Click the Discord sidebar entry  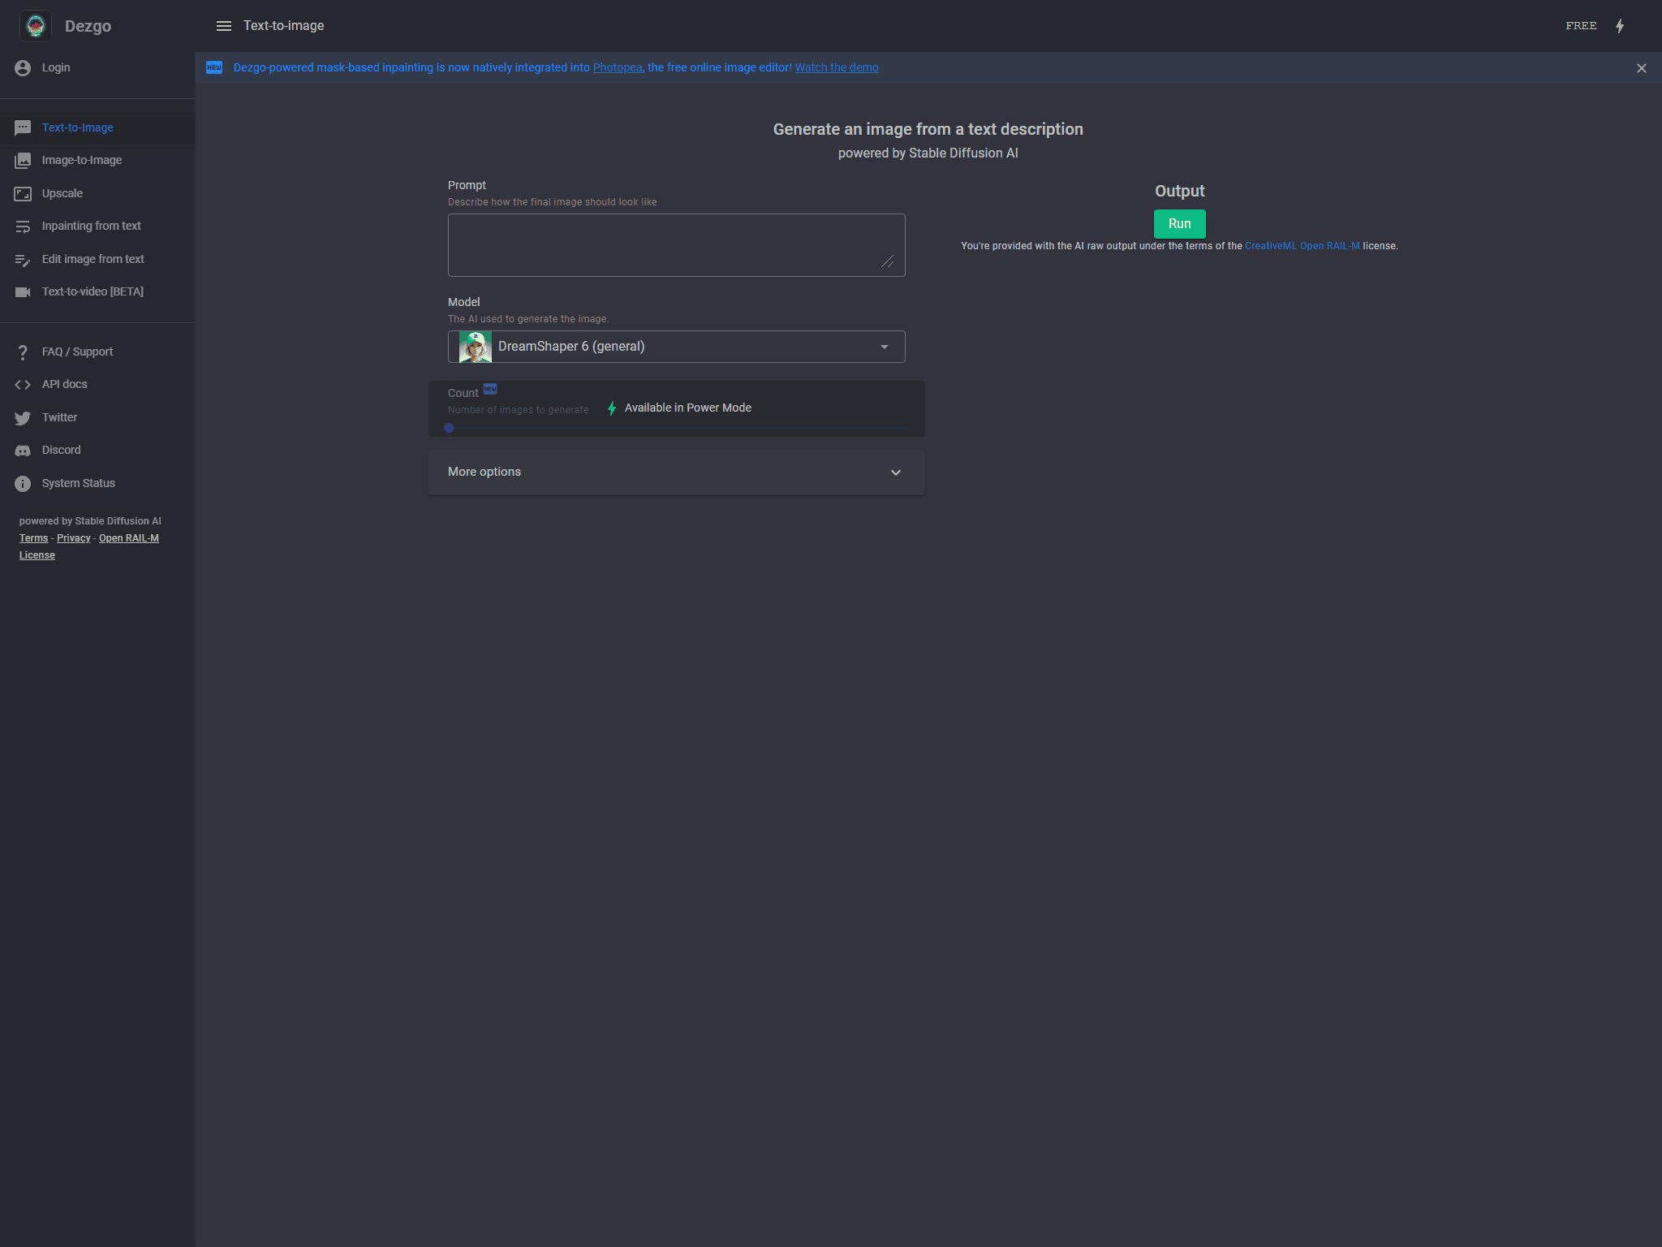[x=97, y=451]
